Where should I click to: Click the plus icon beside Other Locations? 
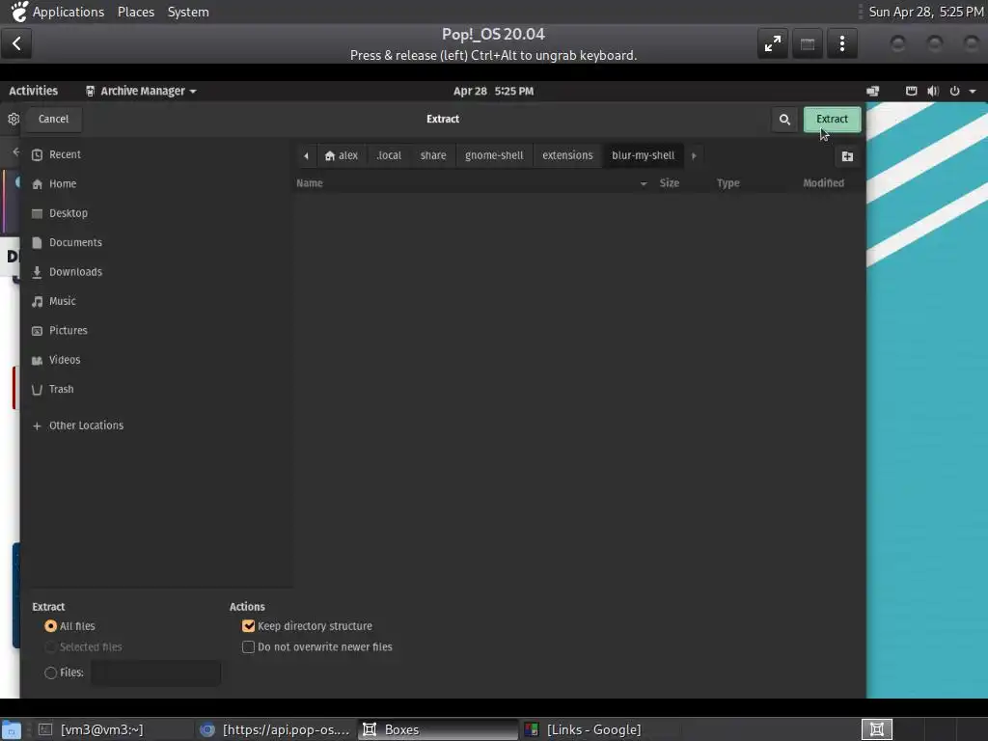(x=38, y=425)
